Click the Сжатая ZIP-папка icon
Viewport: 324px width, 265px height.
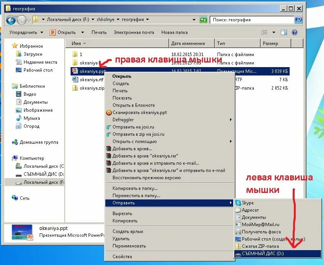(x=238, y=246)
